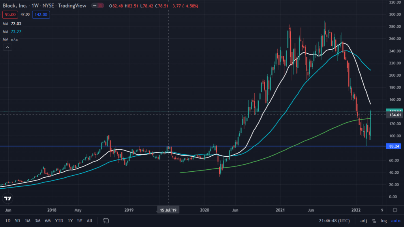Toggle adj dividend adjustment option
The height and width of the screenshot is (227, 404).
363,220
